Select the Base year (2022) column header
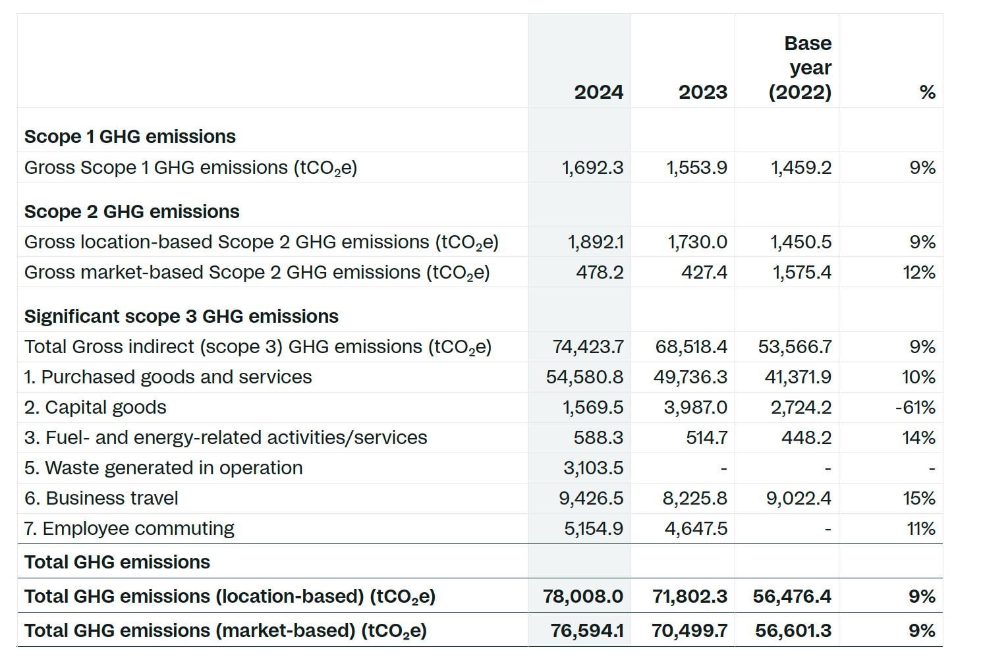The width and height of the screenshot is (983, 664). pyautogui.click(x=800, y=68)
